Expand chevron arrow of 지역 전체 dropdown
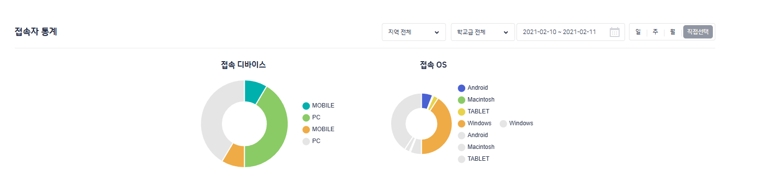Image resolution: width=776 pixels, height=180 pixels. pos(437,33)
